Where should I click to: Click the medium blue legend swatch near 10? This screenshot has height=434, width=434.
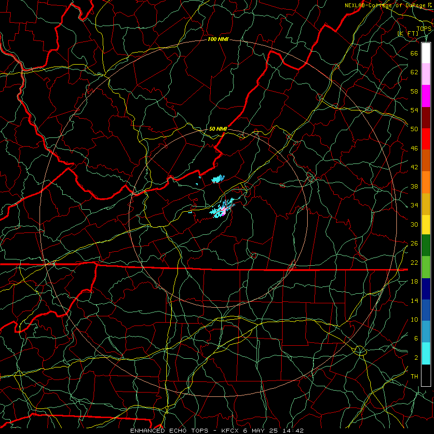coord(426,310)
